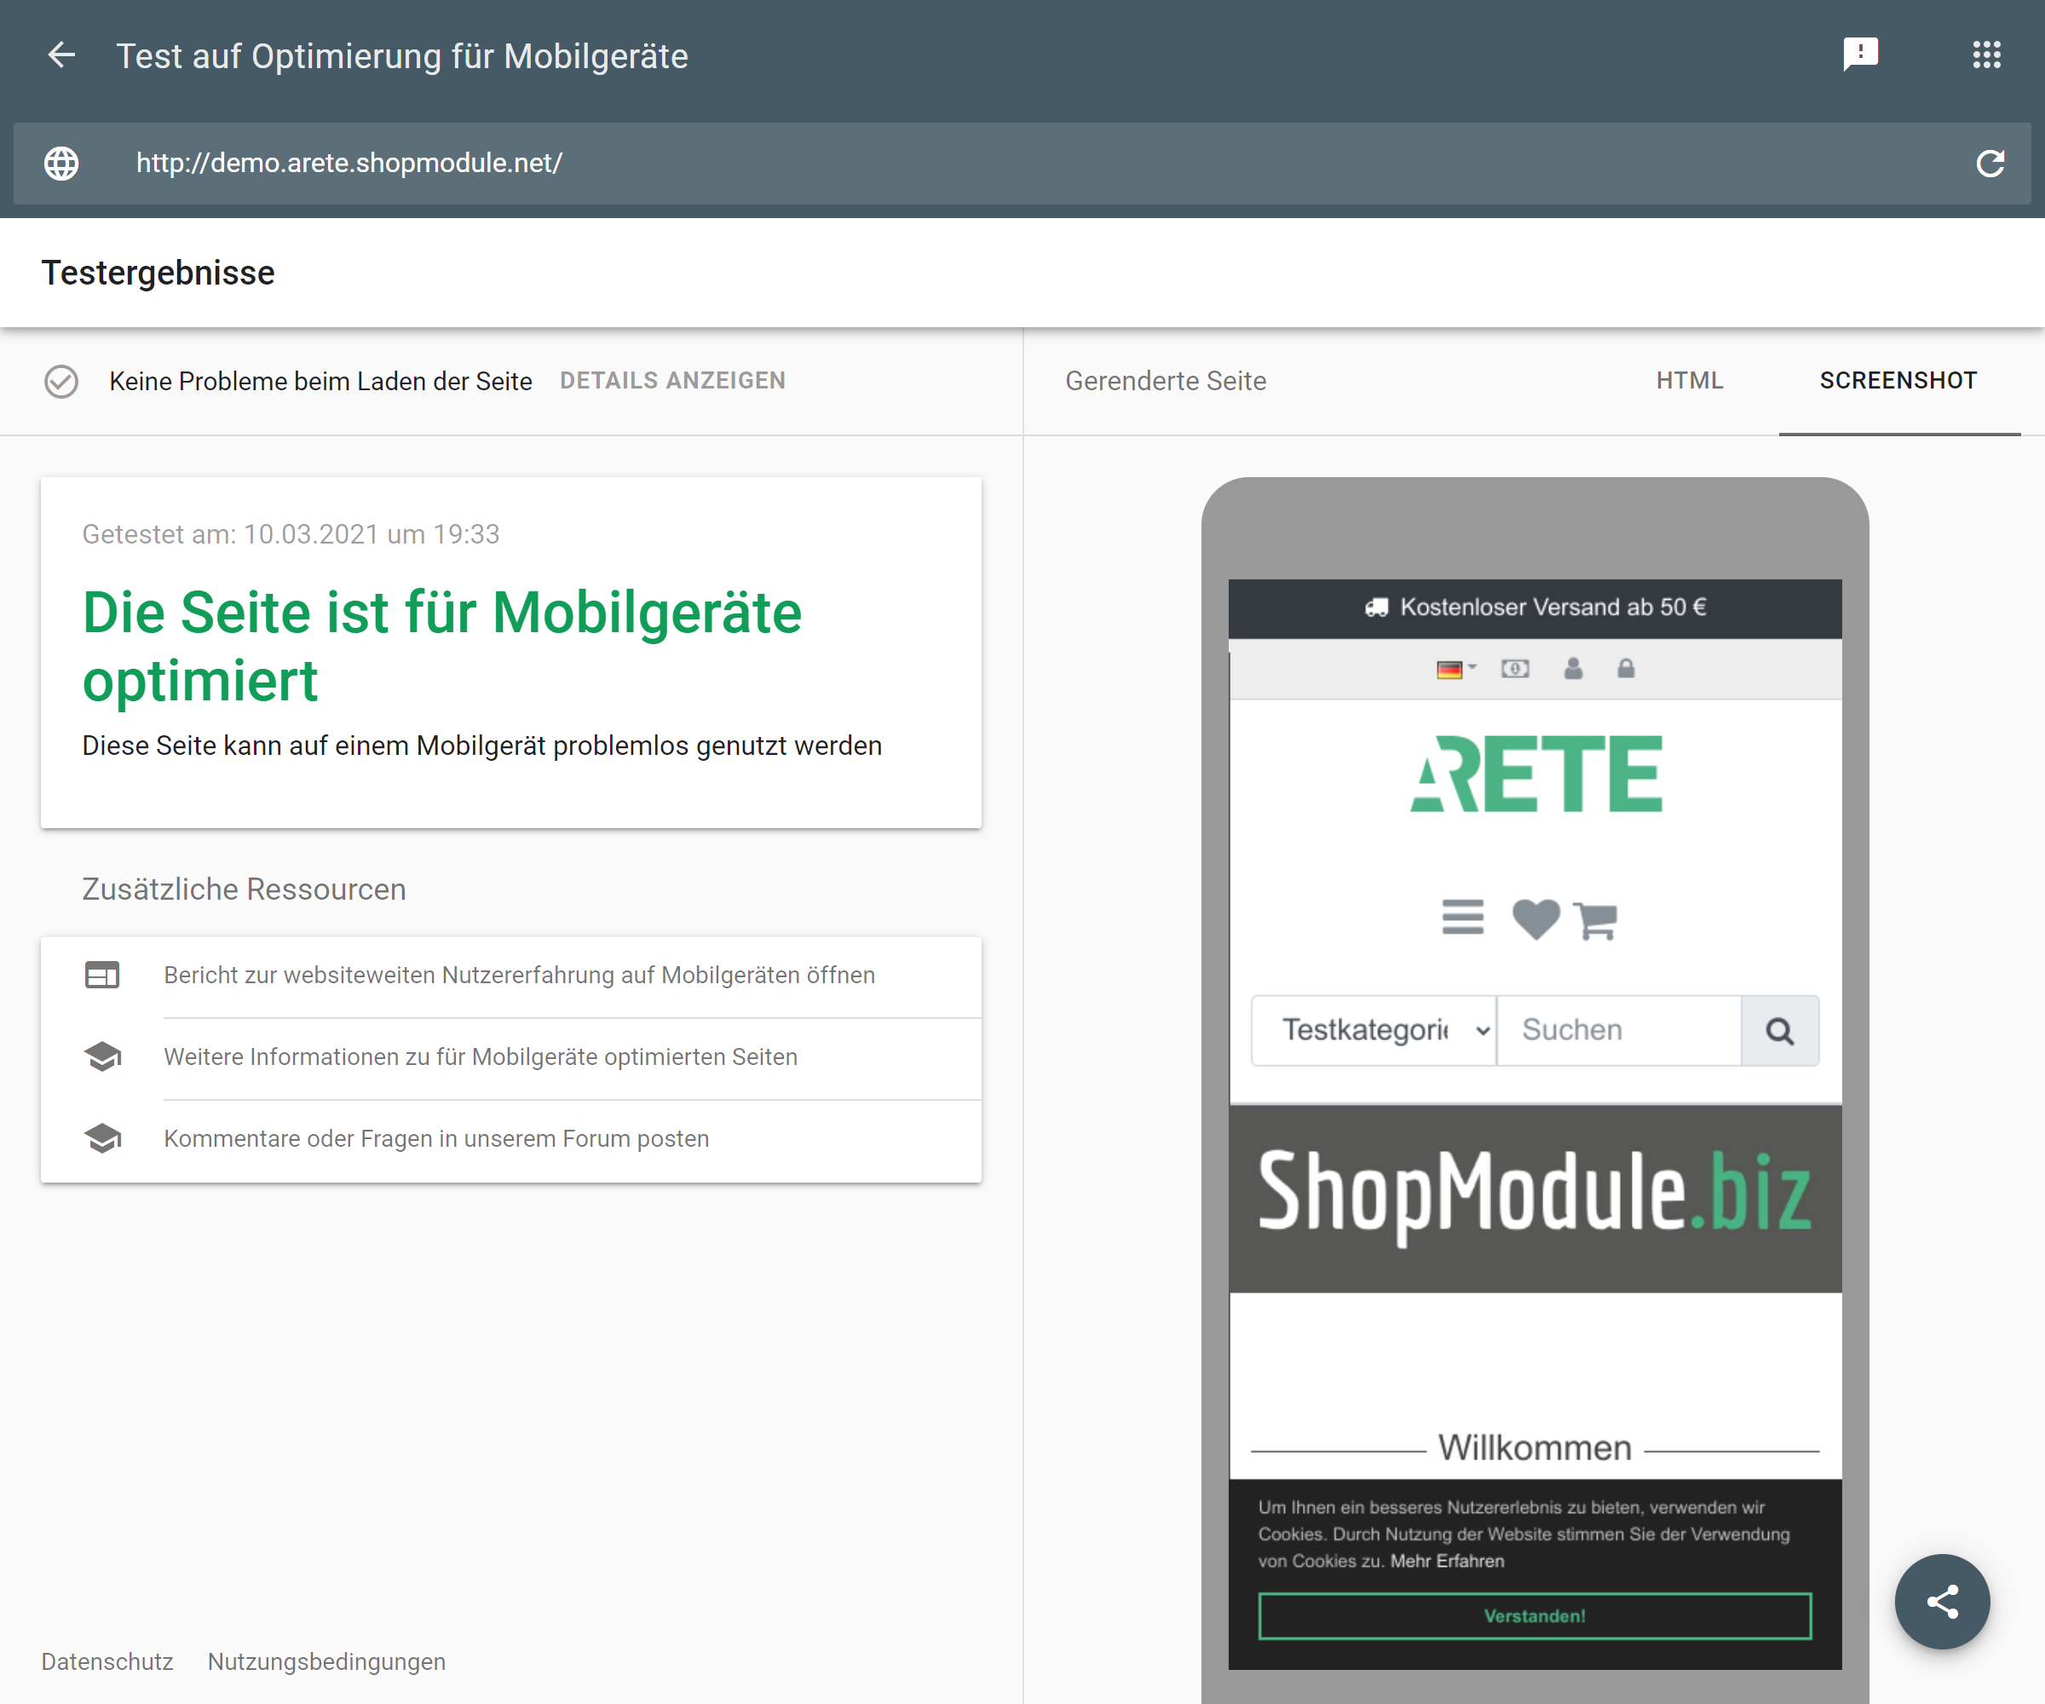
Task: Open the Datenschutz link
Action: pyautogui.click(x=107, y=1662)
